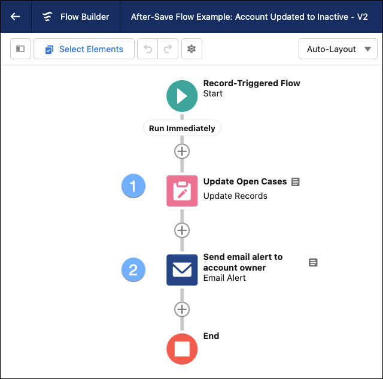This screenshot has width=383, height=379.
Task: Undo the last change
Action: [x=148, y=49]
